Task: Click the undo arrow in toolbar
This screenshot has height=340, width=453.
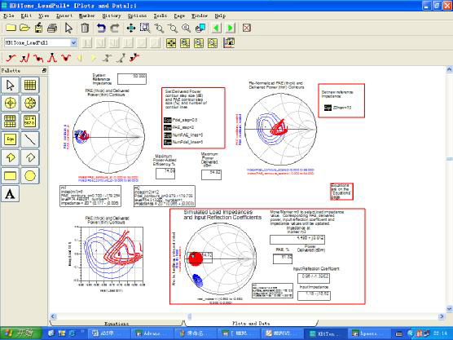Action: coord(101,28)
